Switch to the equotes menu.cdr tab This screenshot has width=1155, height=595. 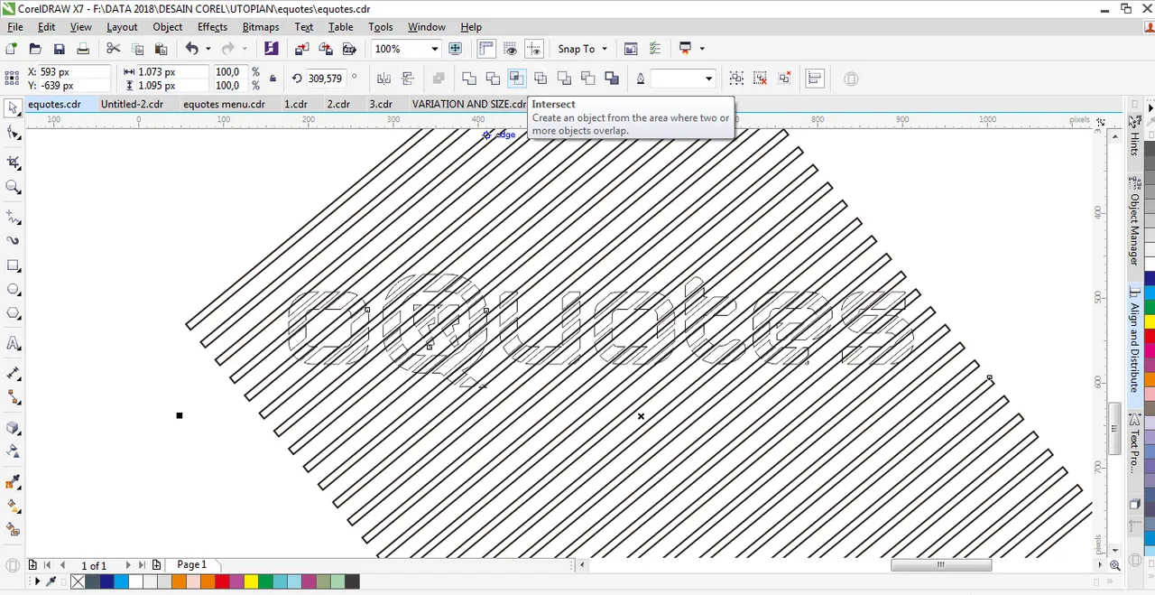[224, 104]
